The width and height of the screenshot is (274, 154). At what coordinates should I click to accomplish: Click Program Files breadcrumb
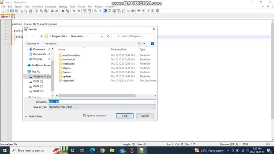[x=60, y=36]
